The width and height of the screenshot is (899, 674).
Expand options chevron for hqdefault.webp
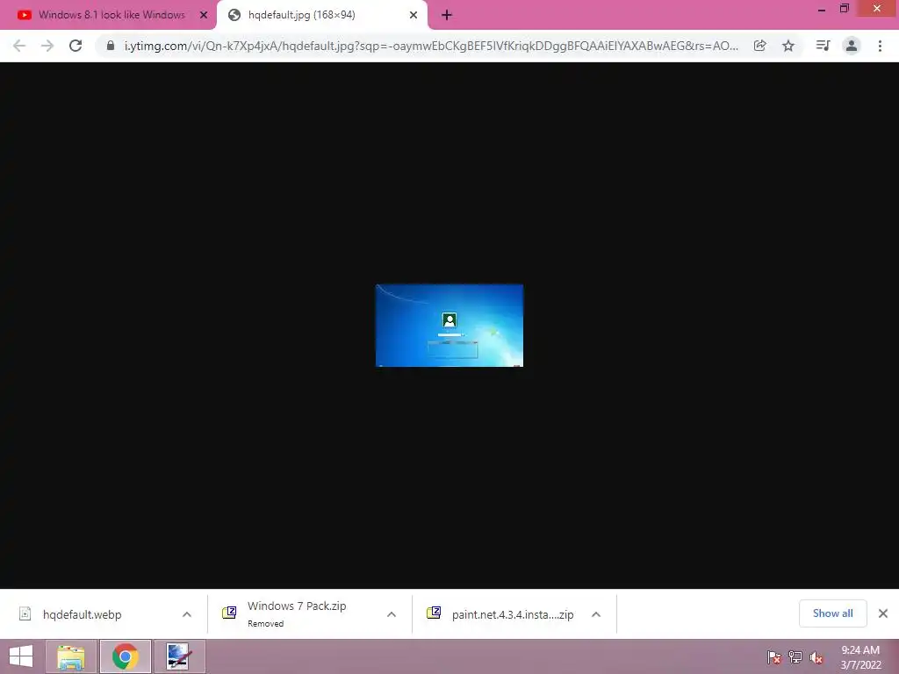click(x=187, y=614)
